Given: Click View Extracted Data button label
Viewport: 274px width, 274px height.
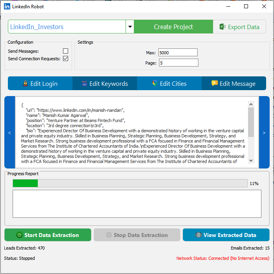Looking at the screenshot, I should tap(230, 235).
